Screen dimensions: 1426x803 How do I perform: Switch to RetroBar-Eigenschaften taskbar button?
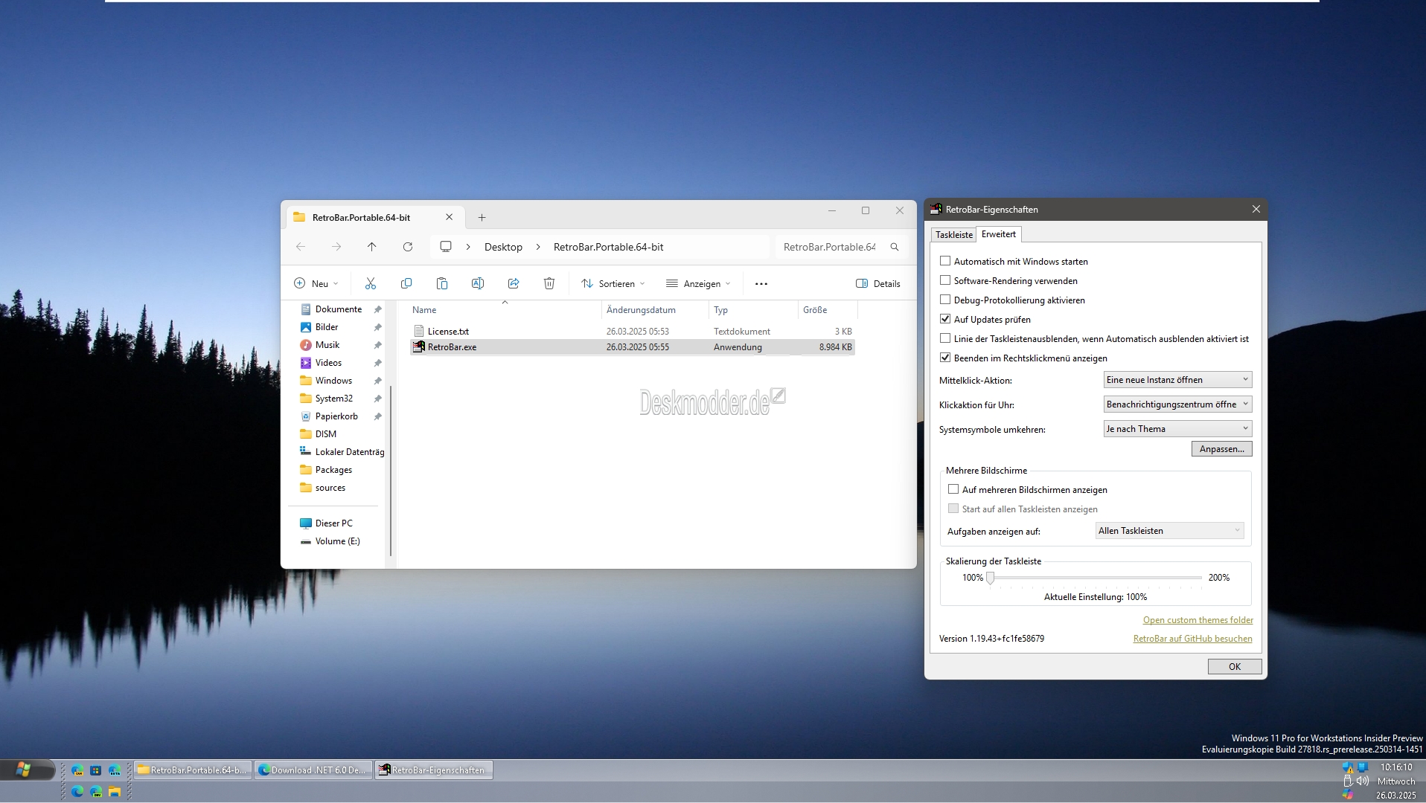pos(434,770)
